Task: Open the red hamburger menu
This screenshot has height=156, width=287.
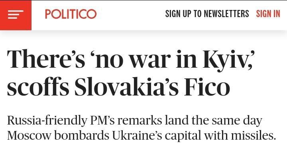Action: pos(16,15)
